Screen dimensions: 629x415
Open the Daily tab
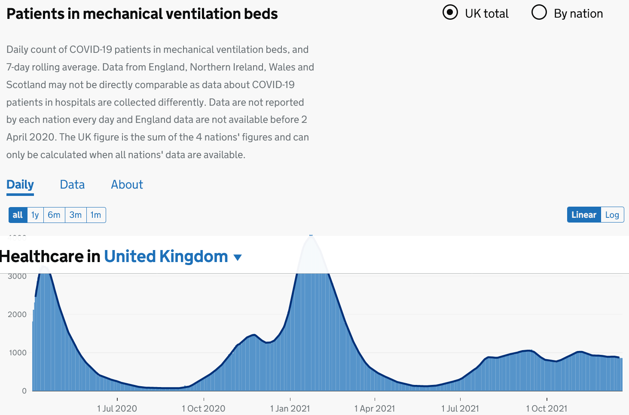tap(20, 185)
